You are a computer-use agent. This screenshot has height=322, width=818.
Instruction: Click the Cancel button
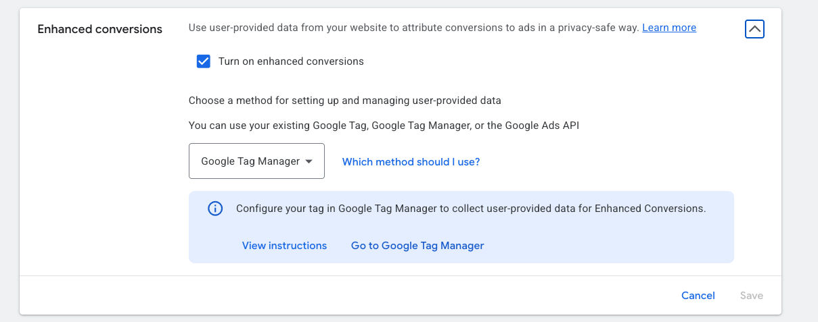point(698,296)
